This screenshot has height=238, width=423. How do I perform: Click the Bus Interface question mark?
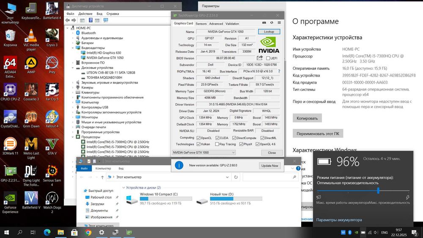point(279,71)
